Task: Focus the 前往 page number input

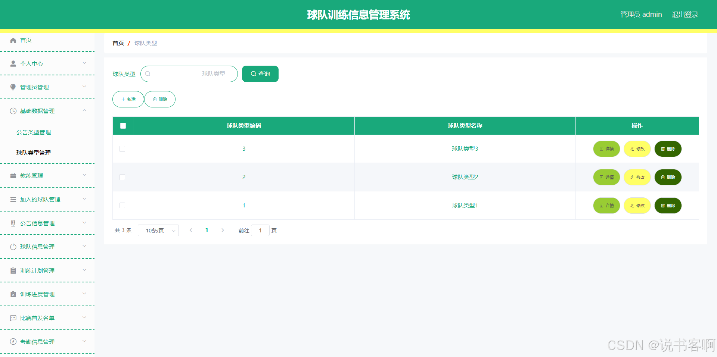Action: coord(260,231)
